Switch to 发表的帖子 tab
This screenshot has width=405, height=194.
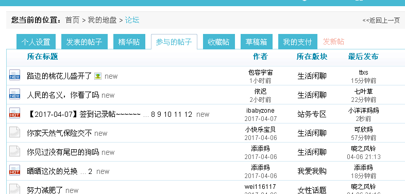tap(84, 42)
